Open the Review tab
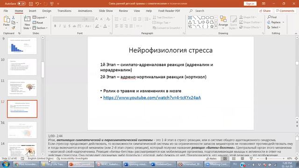Viewport: 299px width, 168px height. [x=123, y=11]
